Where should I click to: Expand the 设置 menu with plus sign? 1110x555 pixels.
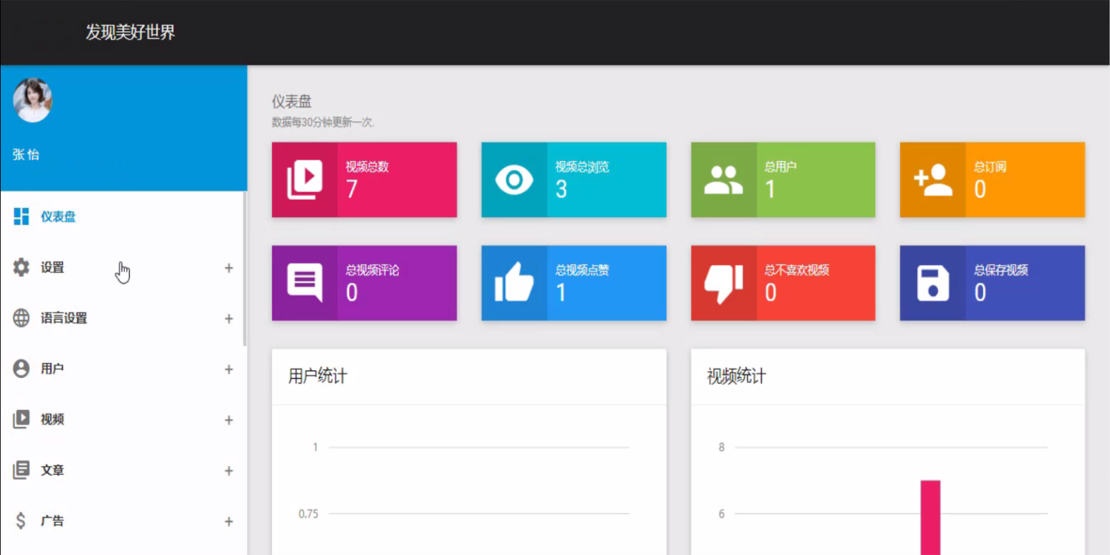click(x=229, y=268)
